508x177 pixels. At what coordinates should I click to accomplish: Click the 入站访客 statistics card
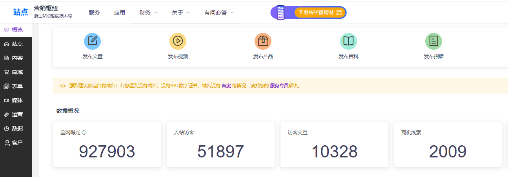220,144
